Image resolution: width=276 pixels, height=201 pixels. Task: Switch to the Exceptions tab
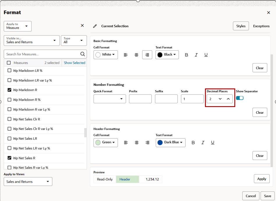[261, 26]
